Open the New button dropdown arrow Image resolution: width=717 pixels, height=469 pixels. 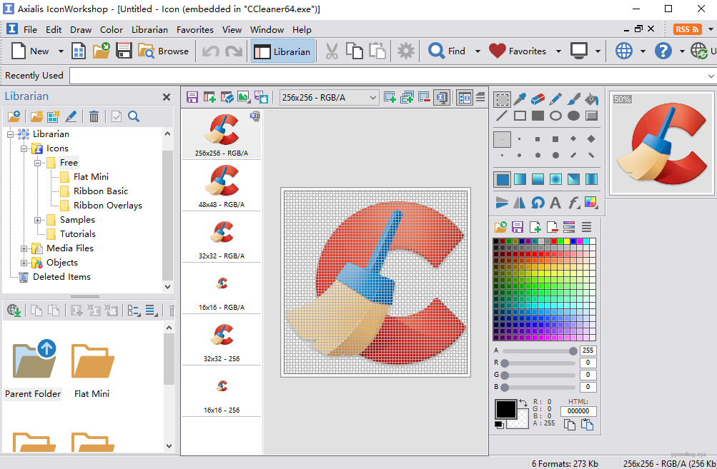coord(61,51)
